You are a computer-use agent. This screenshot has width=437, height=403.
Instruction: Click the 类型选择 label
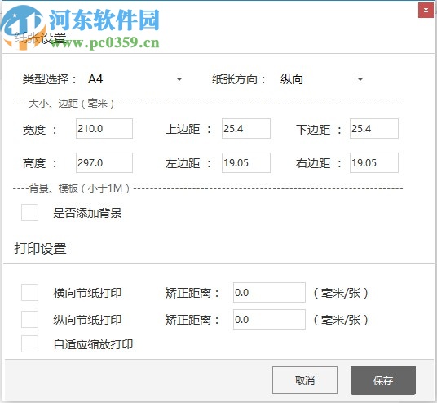tap(50, 79)
